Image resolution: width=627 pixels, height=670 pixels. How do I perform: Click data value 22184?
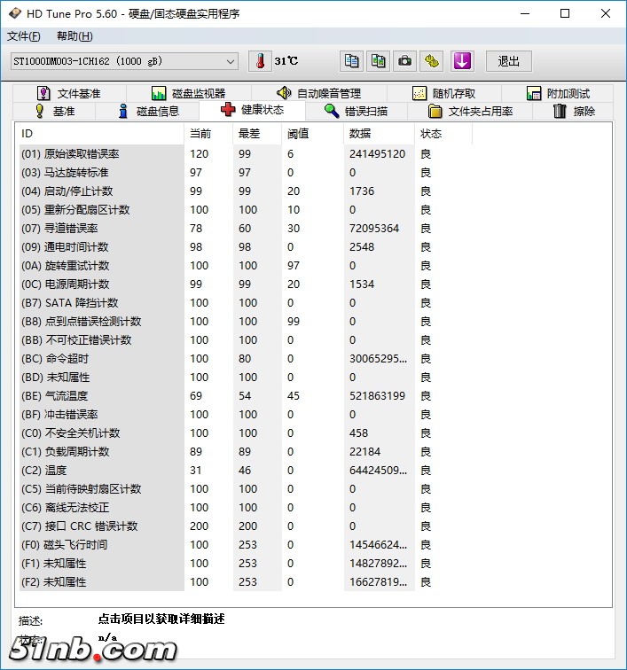(364, 452)
